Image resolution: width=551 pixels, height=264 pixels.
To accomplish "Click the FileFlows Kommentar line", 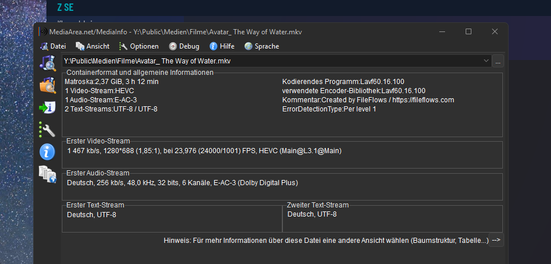I will (368, 100).
